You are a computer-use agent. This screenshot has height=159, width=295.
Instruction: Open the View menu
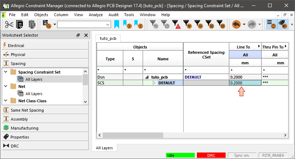click(x=78, y=15)
